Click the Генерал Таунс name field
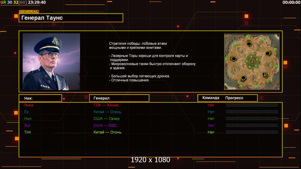301x169 pixels. click(71, 18)
